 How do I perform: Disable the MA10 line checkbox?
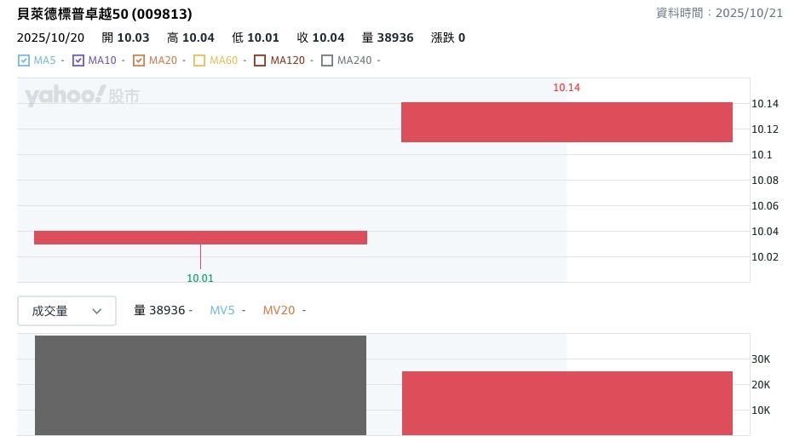[78, 60]
